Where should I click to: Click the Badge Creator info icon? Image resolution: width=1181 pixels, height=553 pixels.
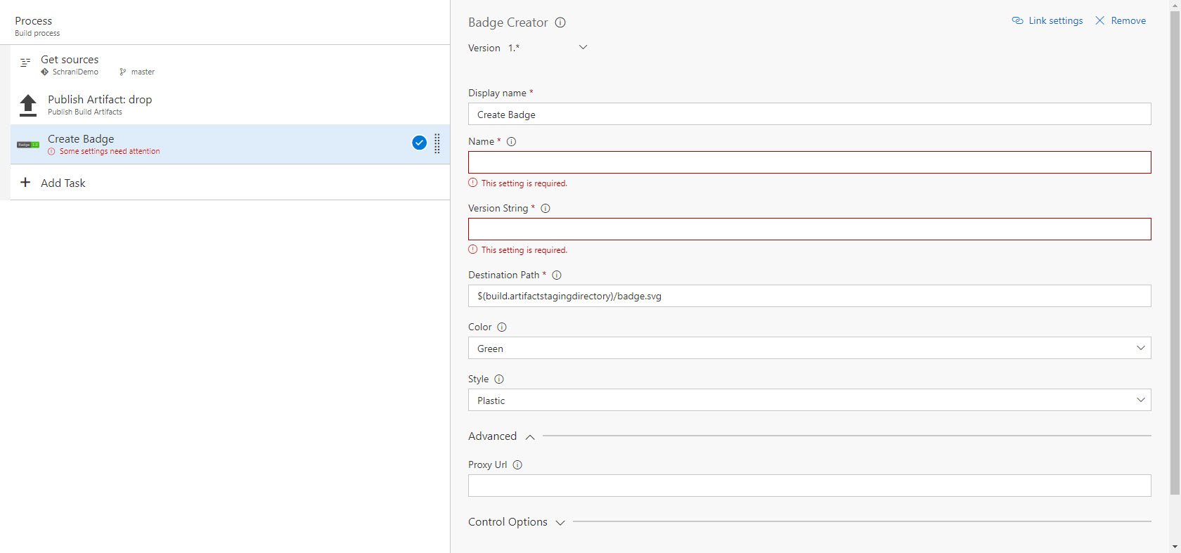(x=560, y=22)
